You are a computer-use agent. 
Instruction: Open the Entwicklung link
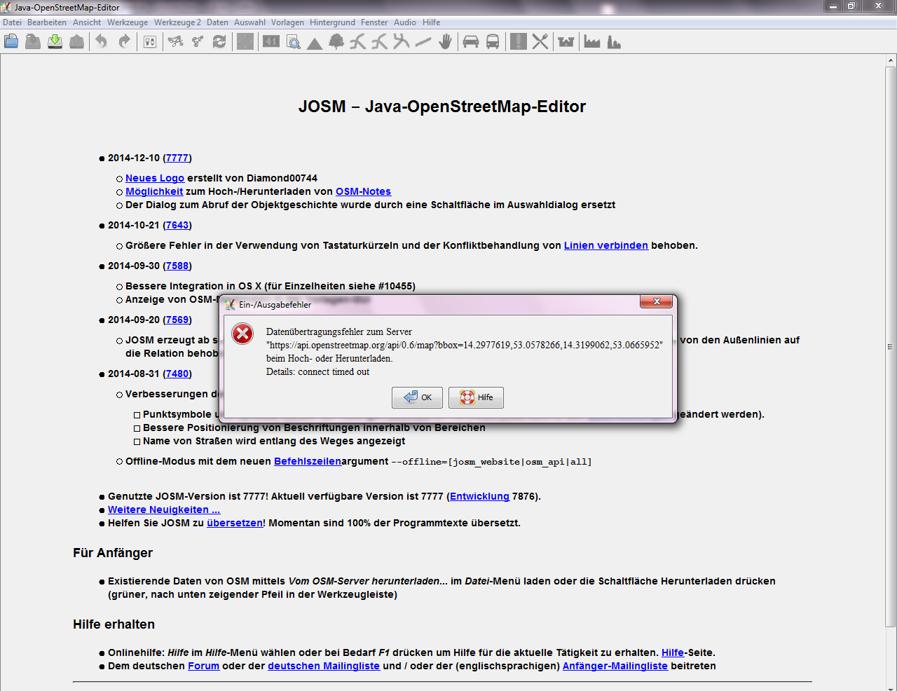point(479,496)
